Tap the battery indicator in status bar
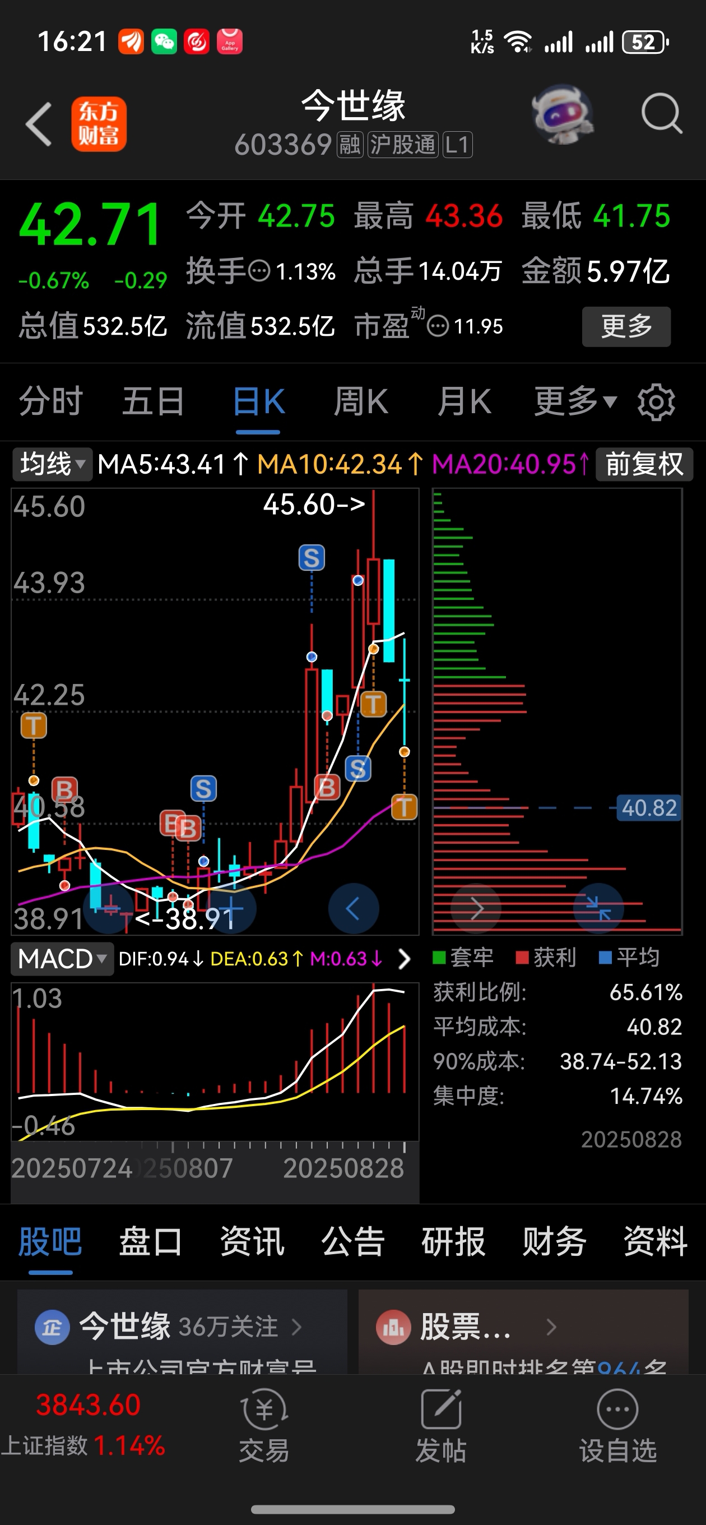 [x=645, y=43]
